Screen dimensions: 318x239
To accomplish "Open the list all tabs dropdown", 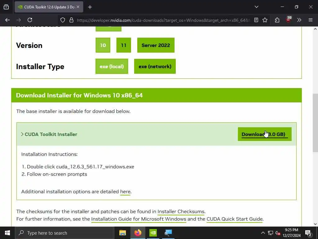I will 256,7.
